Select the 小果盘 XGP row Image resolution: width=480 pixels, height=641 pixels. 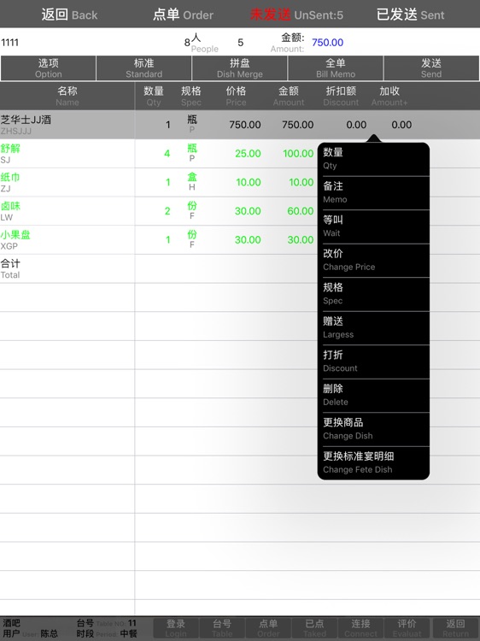click(x=159, y=240)
